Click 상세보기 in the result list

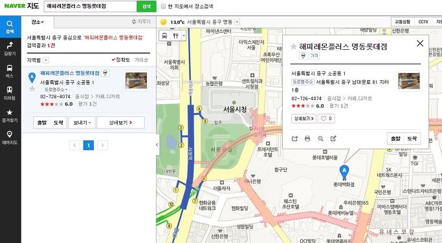click(x=120, y=123)
